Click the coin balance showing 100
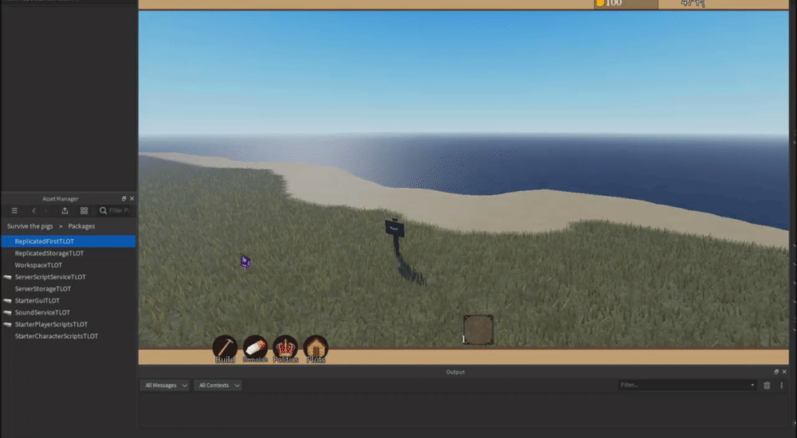797x438 pixels. tap(626, 3)
